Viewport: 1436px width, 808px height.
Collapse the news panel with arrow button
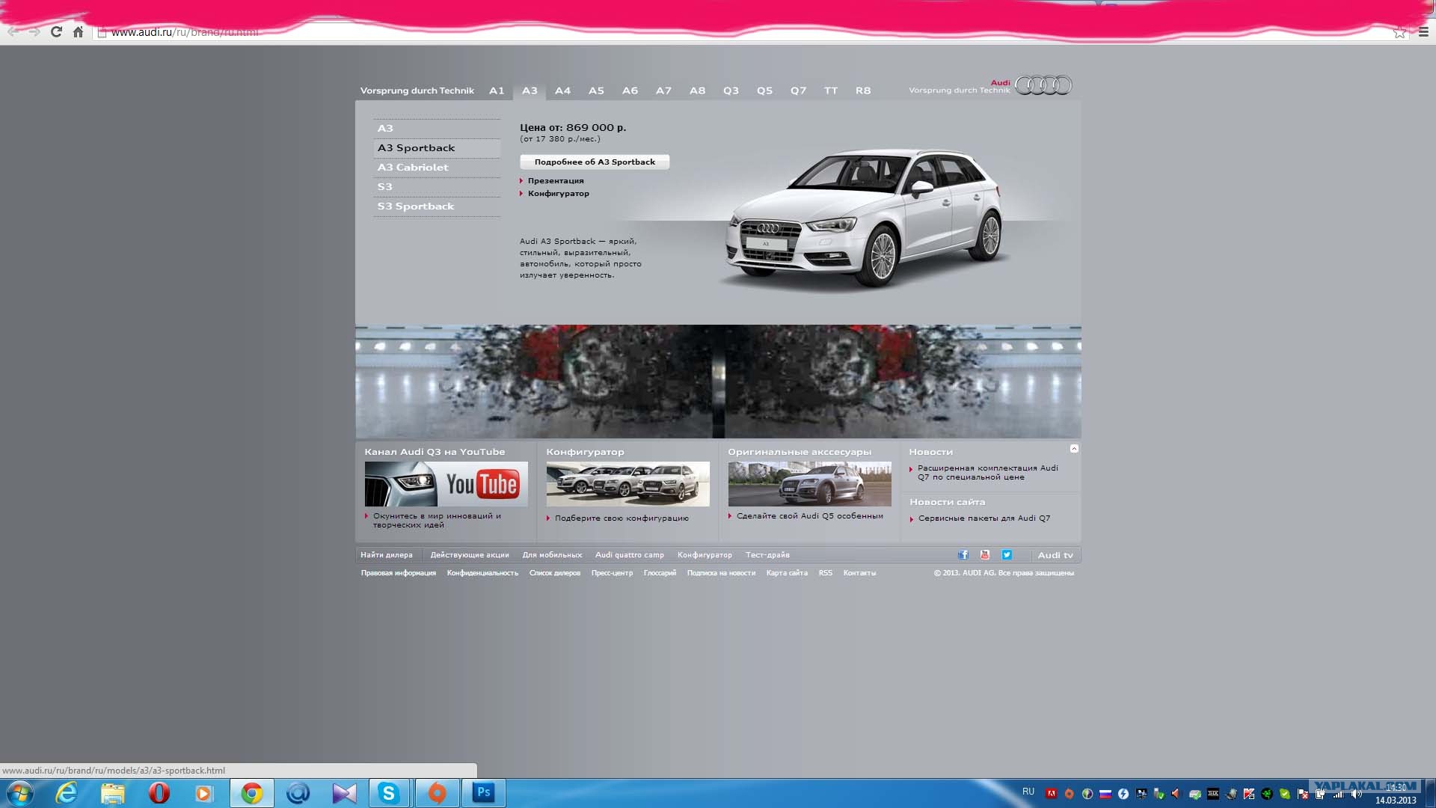(1074, 449)
